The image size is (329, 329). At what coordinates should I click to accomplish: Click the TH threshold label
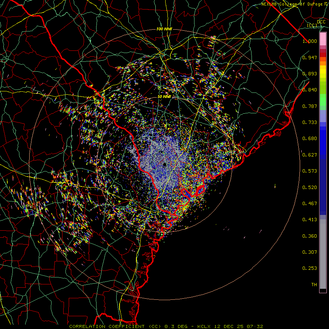314,285
